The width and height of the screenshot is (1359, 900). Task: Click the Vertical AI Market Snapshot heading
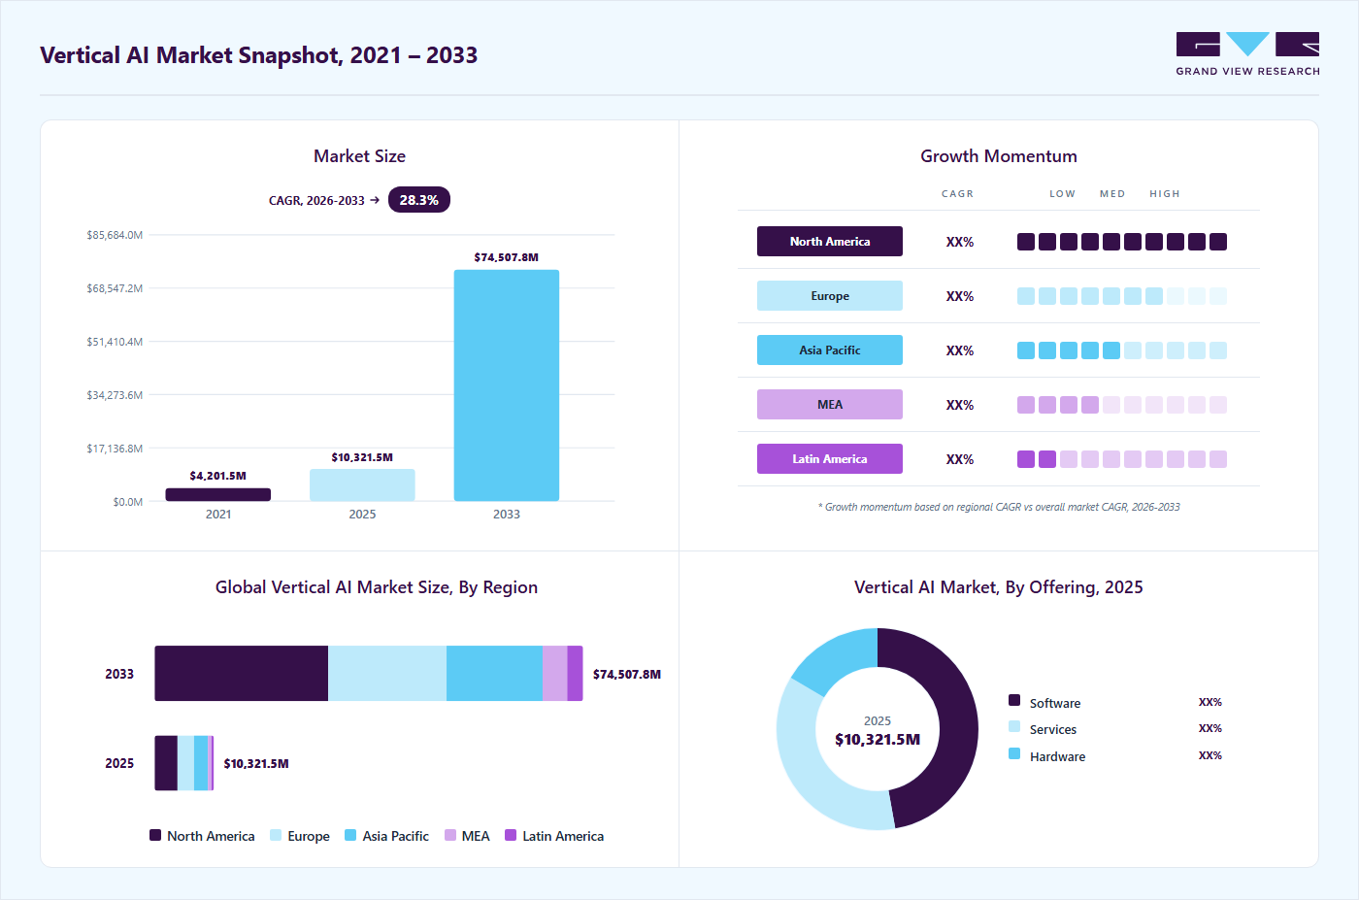pos(259,55)
